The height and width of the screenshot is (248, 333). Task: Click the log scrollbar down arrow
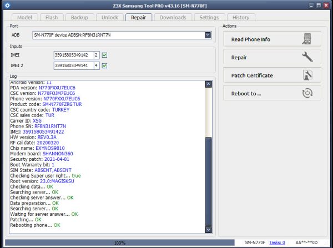(x=209, y=230)
